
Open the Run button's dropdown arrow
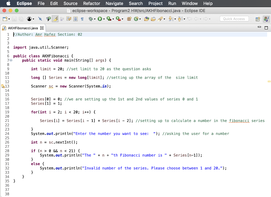coord(104,19)
